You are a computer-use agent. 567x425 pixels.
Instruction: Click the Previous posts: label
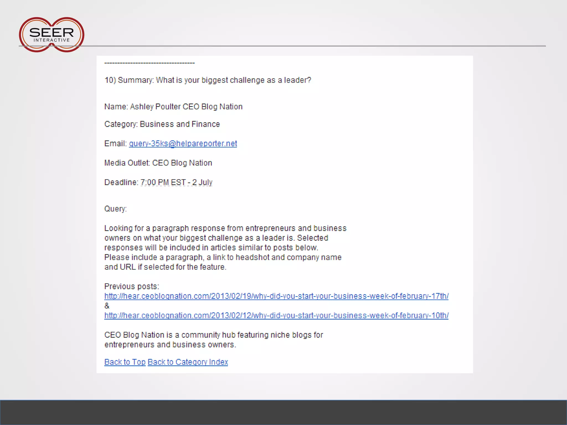tap(132, 286)
